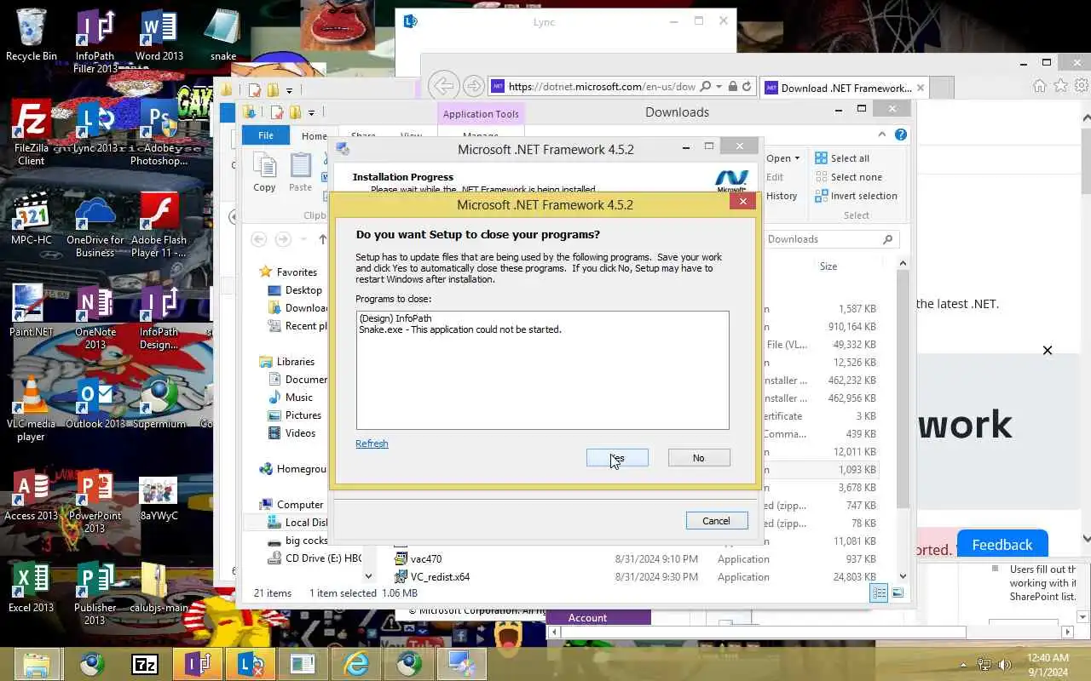
Task: Open the Music library in the navigation pane
Action: pos(298,398)
